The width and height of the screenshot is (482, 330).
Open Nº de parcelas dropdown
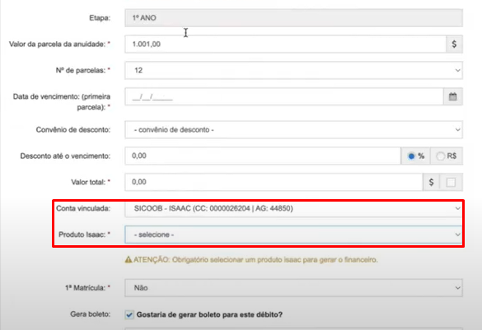click(293, 70)
